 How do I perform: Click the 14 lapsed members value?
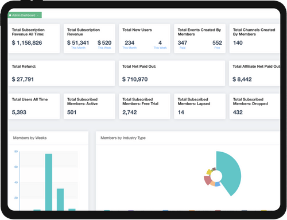click(181, 112)
